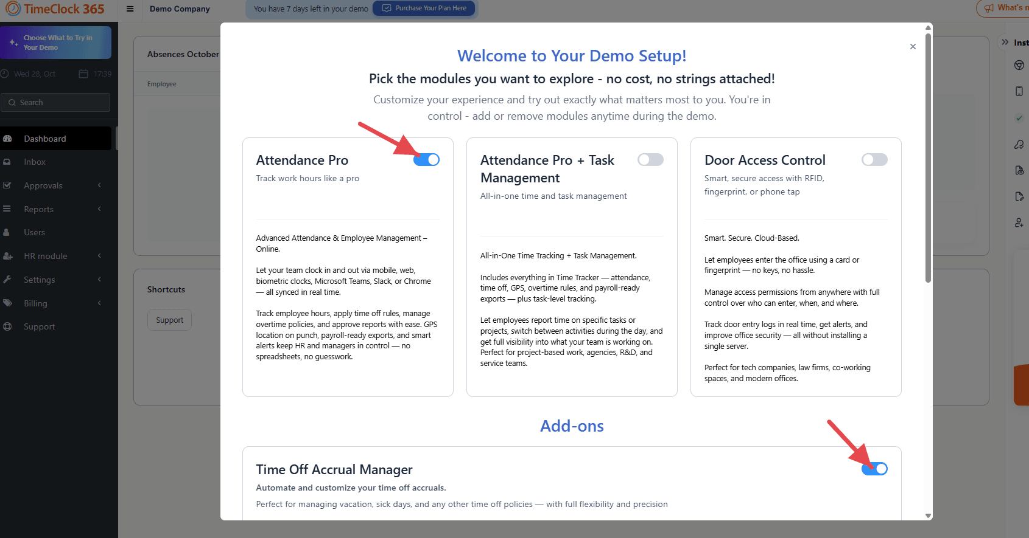Toggle the hamburger sidebar menu icon

130,9
